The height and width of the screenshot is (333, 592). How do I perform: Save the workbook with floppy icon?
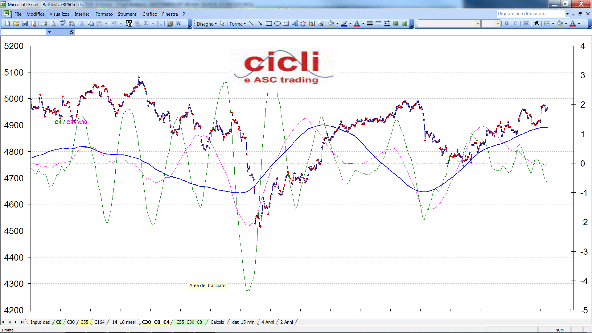coord(25,24)
